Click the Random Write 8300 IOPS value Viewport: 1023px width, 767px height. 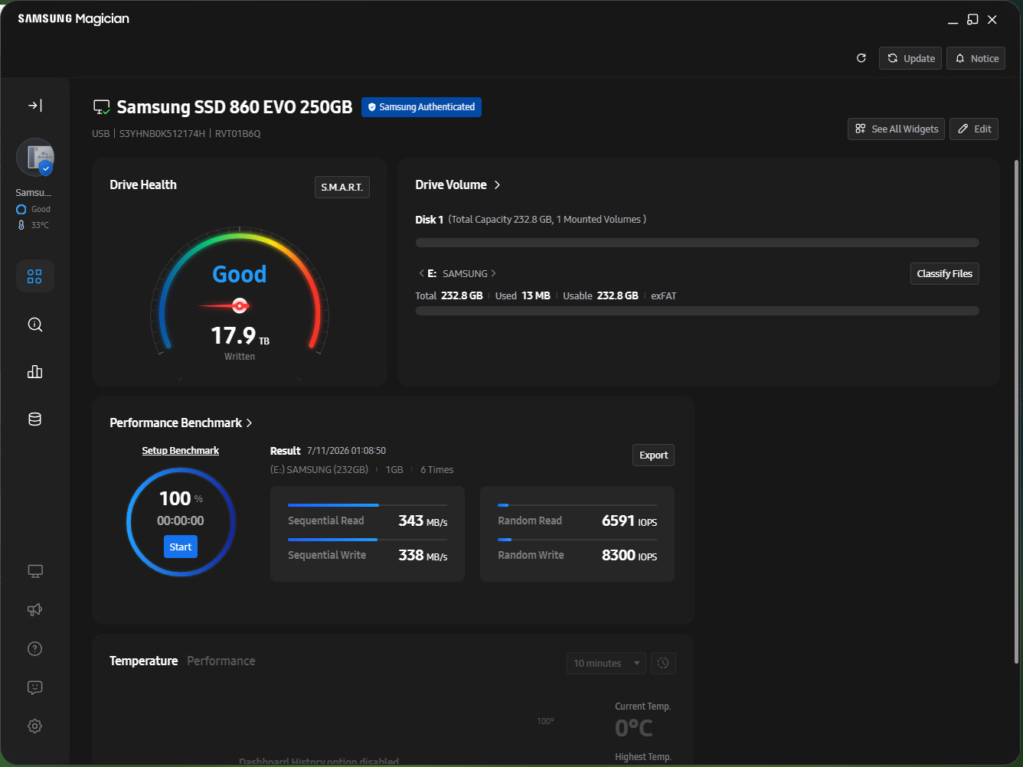[x=629, y=556]
